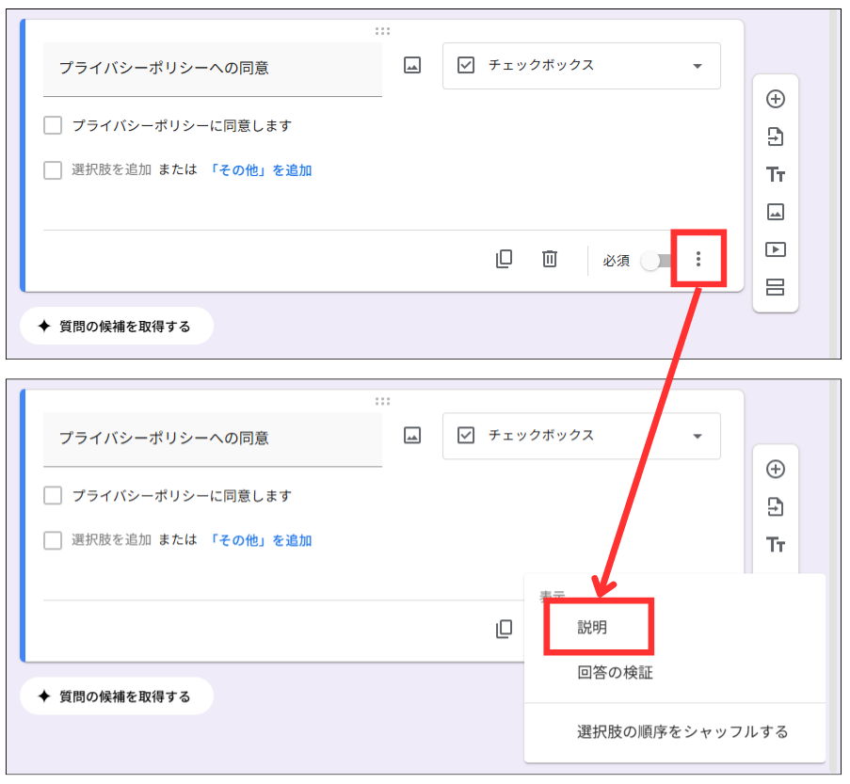Viewport: 850px width, 784px height.
Task: Click the upper 質問の候補を取得する button
Action: tap(117, 326)
